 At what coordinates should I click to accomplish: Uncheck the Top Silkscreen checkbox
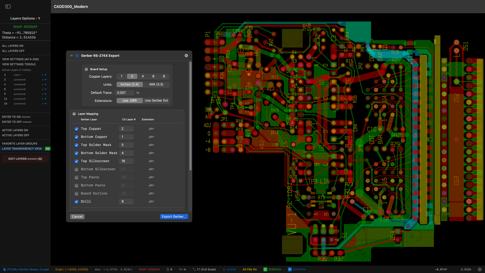coord(76,161)
